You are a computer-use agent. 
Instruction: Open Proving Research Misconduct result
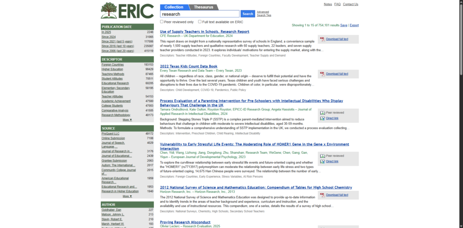point(185,222)
